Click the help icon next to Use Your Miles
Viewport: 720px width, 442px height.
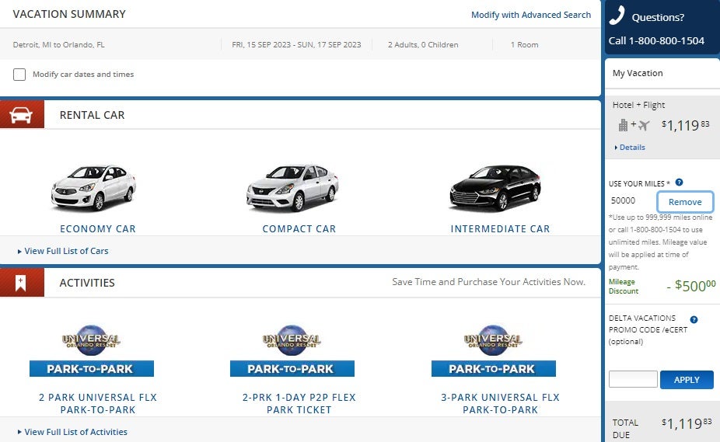coord(679,183)
